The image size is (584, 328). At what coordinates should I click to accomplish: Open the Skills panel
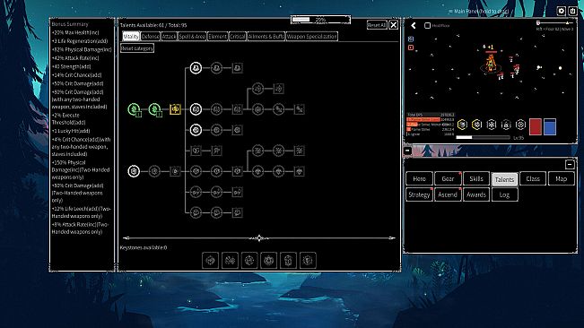click(476, 179)
